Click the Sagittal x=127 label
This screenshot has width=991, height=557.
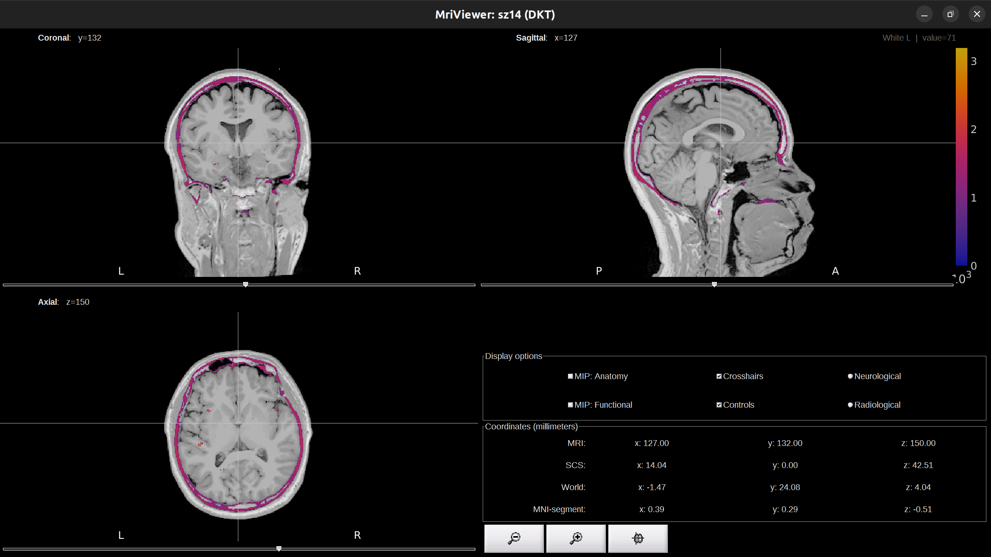click(547, 38)
